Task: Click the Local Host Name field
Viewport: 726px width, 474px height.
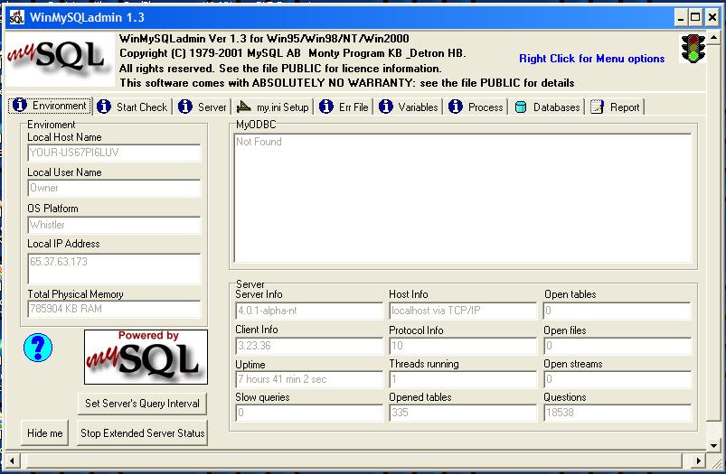Action: [x=114, y=153]
